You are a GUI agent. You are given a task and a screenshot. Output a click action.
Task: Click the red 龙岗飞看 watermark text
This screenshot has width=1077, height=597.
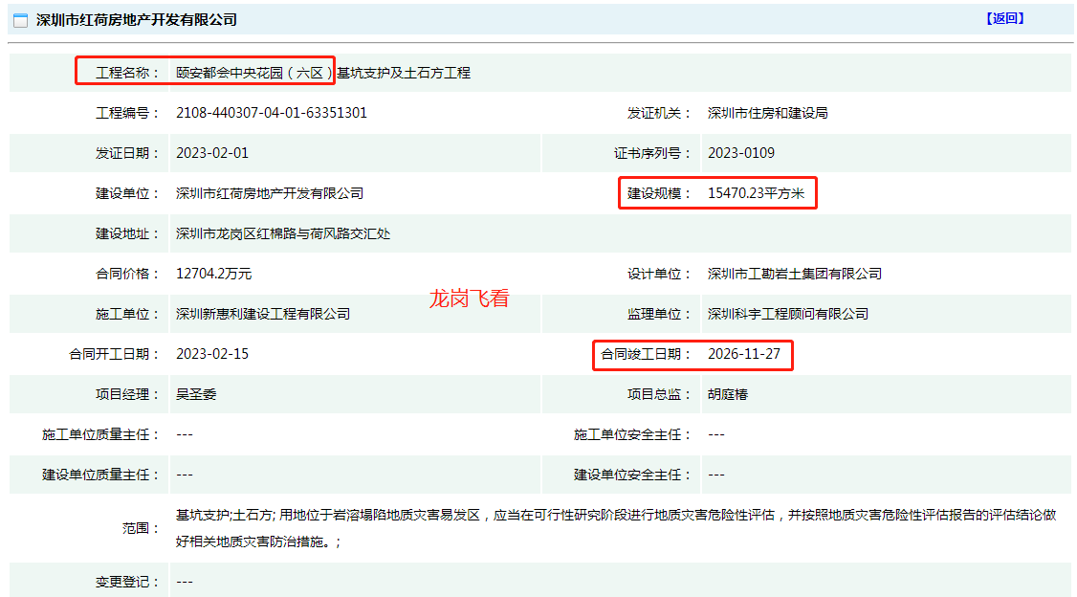coord(469,298)
